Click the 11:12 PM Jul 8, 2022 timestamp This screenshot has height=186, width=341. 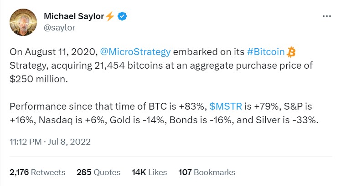point(50,142)
